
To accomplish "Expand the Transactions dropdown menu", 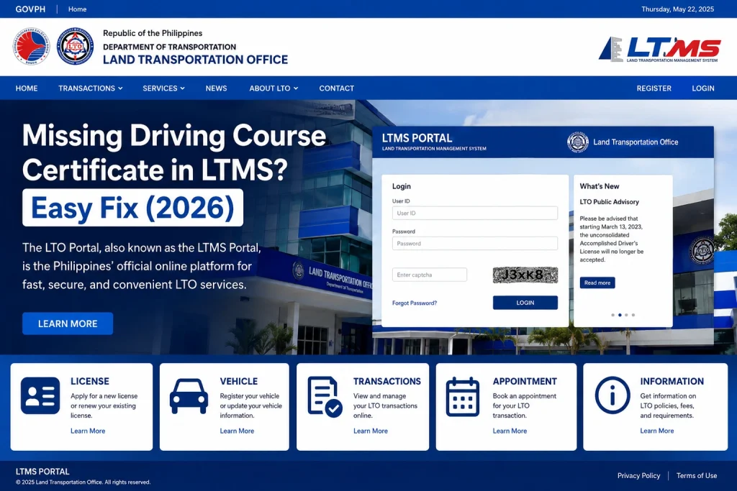I will (90, 88).
